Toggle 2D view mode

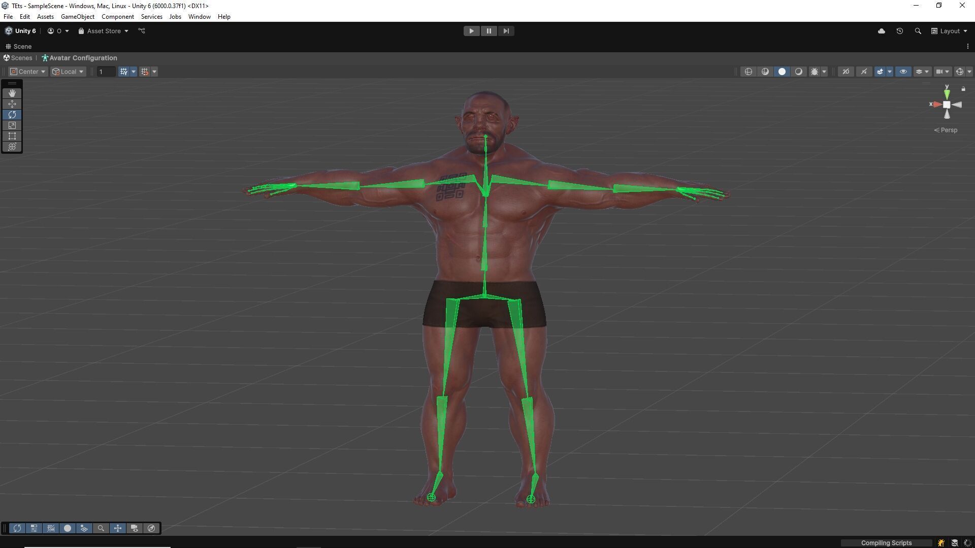point(846,72)
